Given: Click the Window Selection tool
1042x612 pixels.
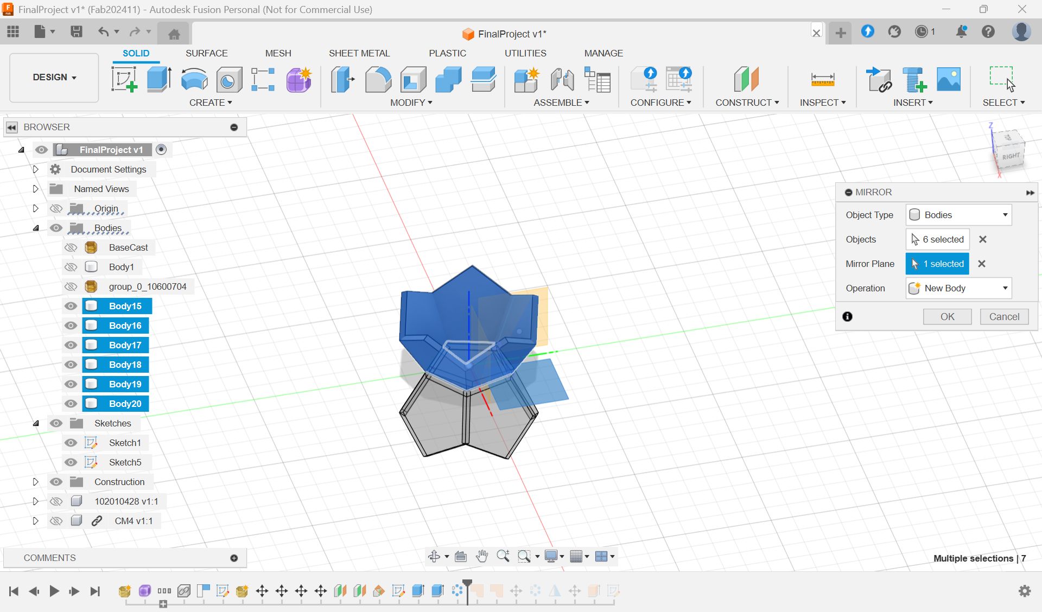Looking at the screenshot, I should click(x=1002, y=79).
